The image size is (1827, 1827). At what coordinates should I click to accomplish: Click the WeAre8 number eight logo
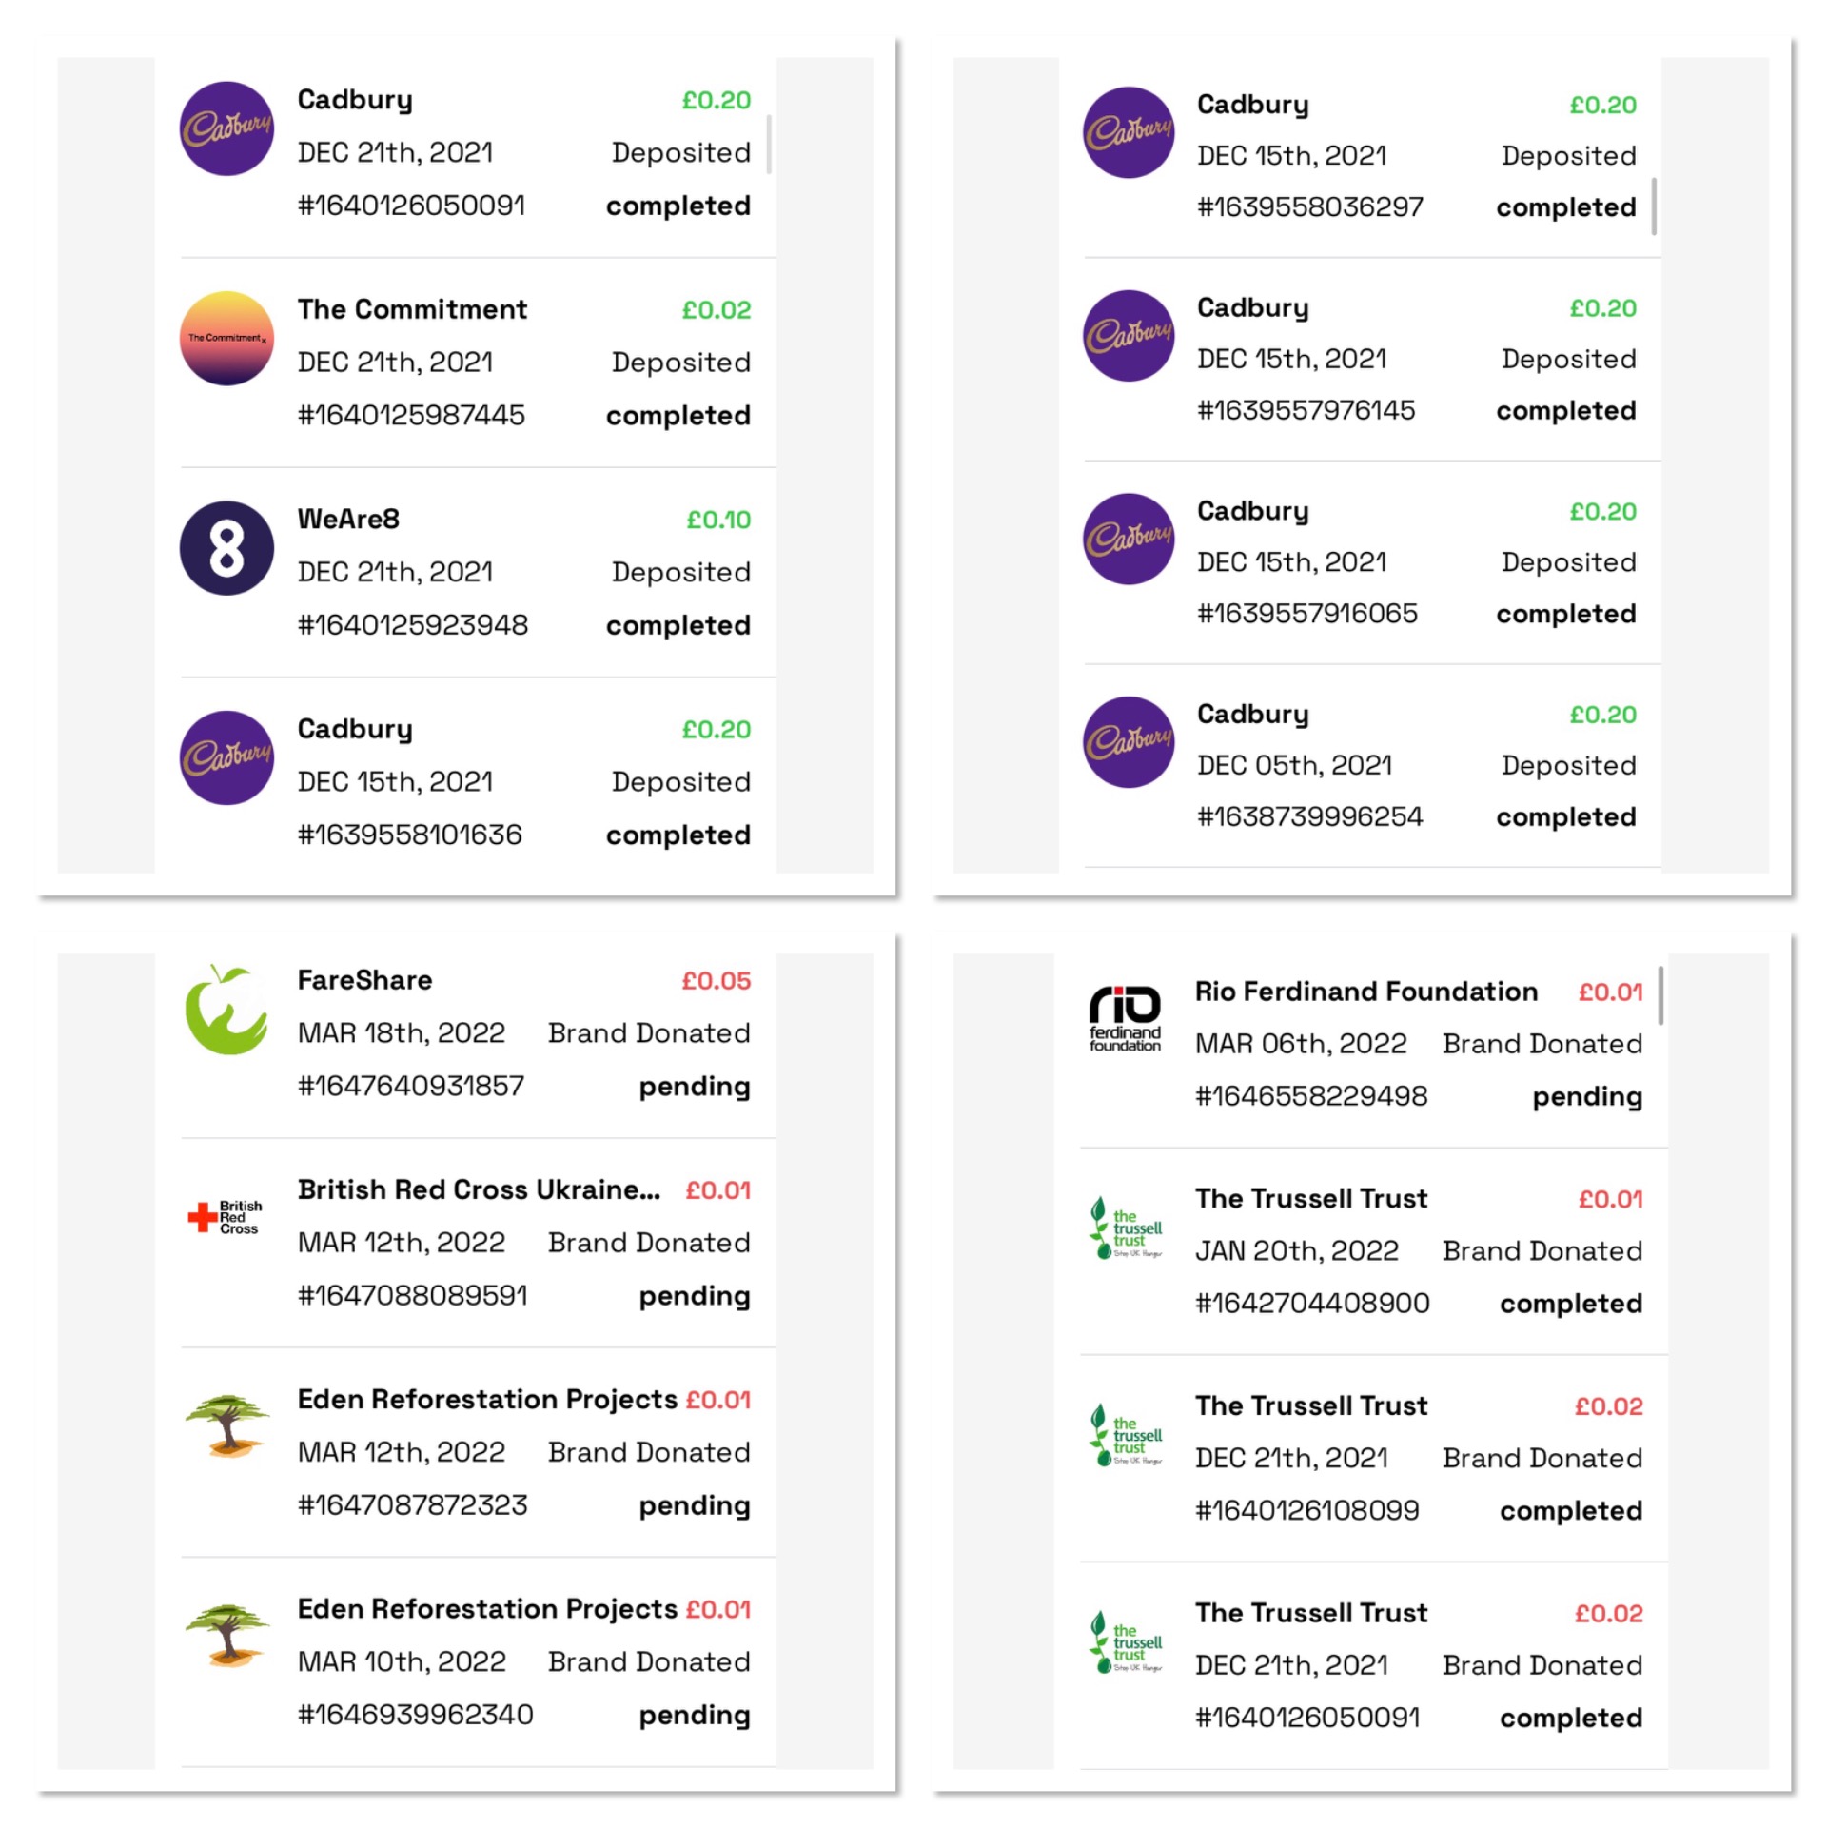226,548
